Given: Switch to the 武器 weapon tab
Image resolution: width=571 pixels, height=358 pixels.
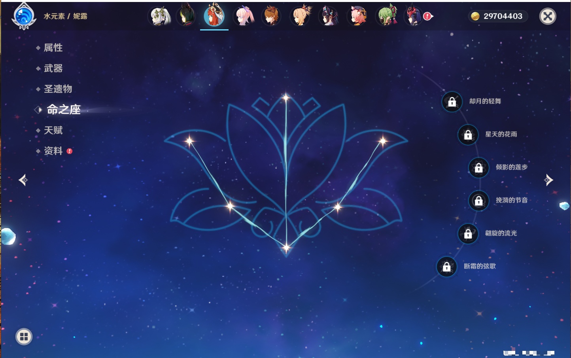Looking at the screenshot, I should (x=53, y=68).
